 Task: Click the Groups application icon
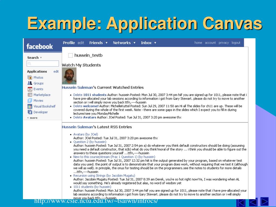click(x=30, y=83)
